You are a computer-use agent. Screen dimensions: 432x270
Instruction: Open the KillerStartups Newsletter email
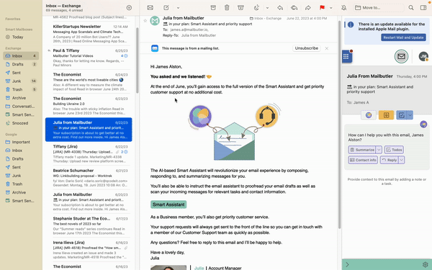[89, 34]
